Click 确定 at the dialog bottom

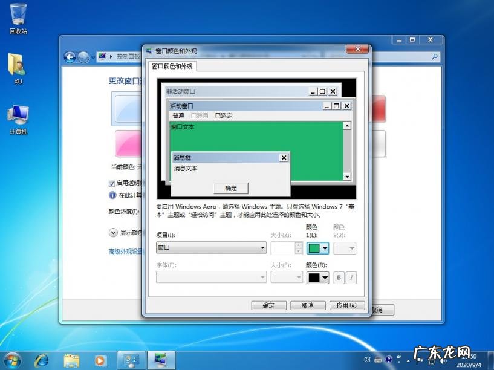(x=268, y=305)
